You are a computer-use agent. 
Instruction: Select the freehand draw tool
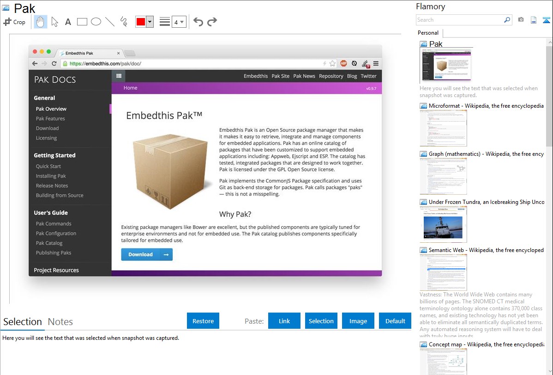click(x=124, y=22)
